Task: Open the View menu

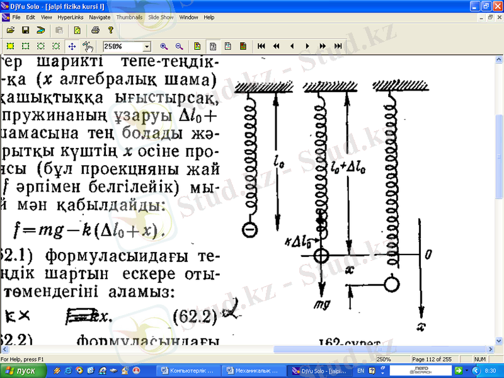Action: pos(46,18)
